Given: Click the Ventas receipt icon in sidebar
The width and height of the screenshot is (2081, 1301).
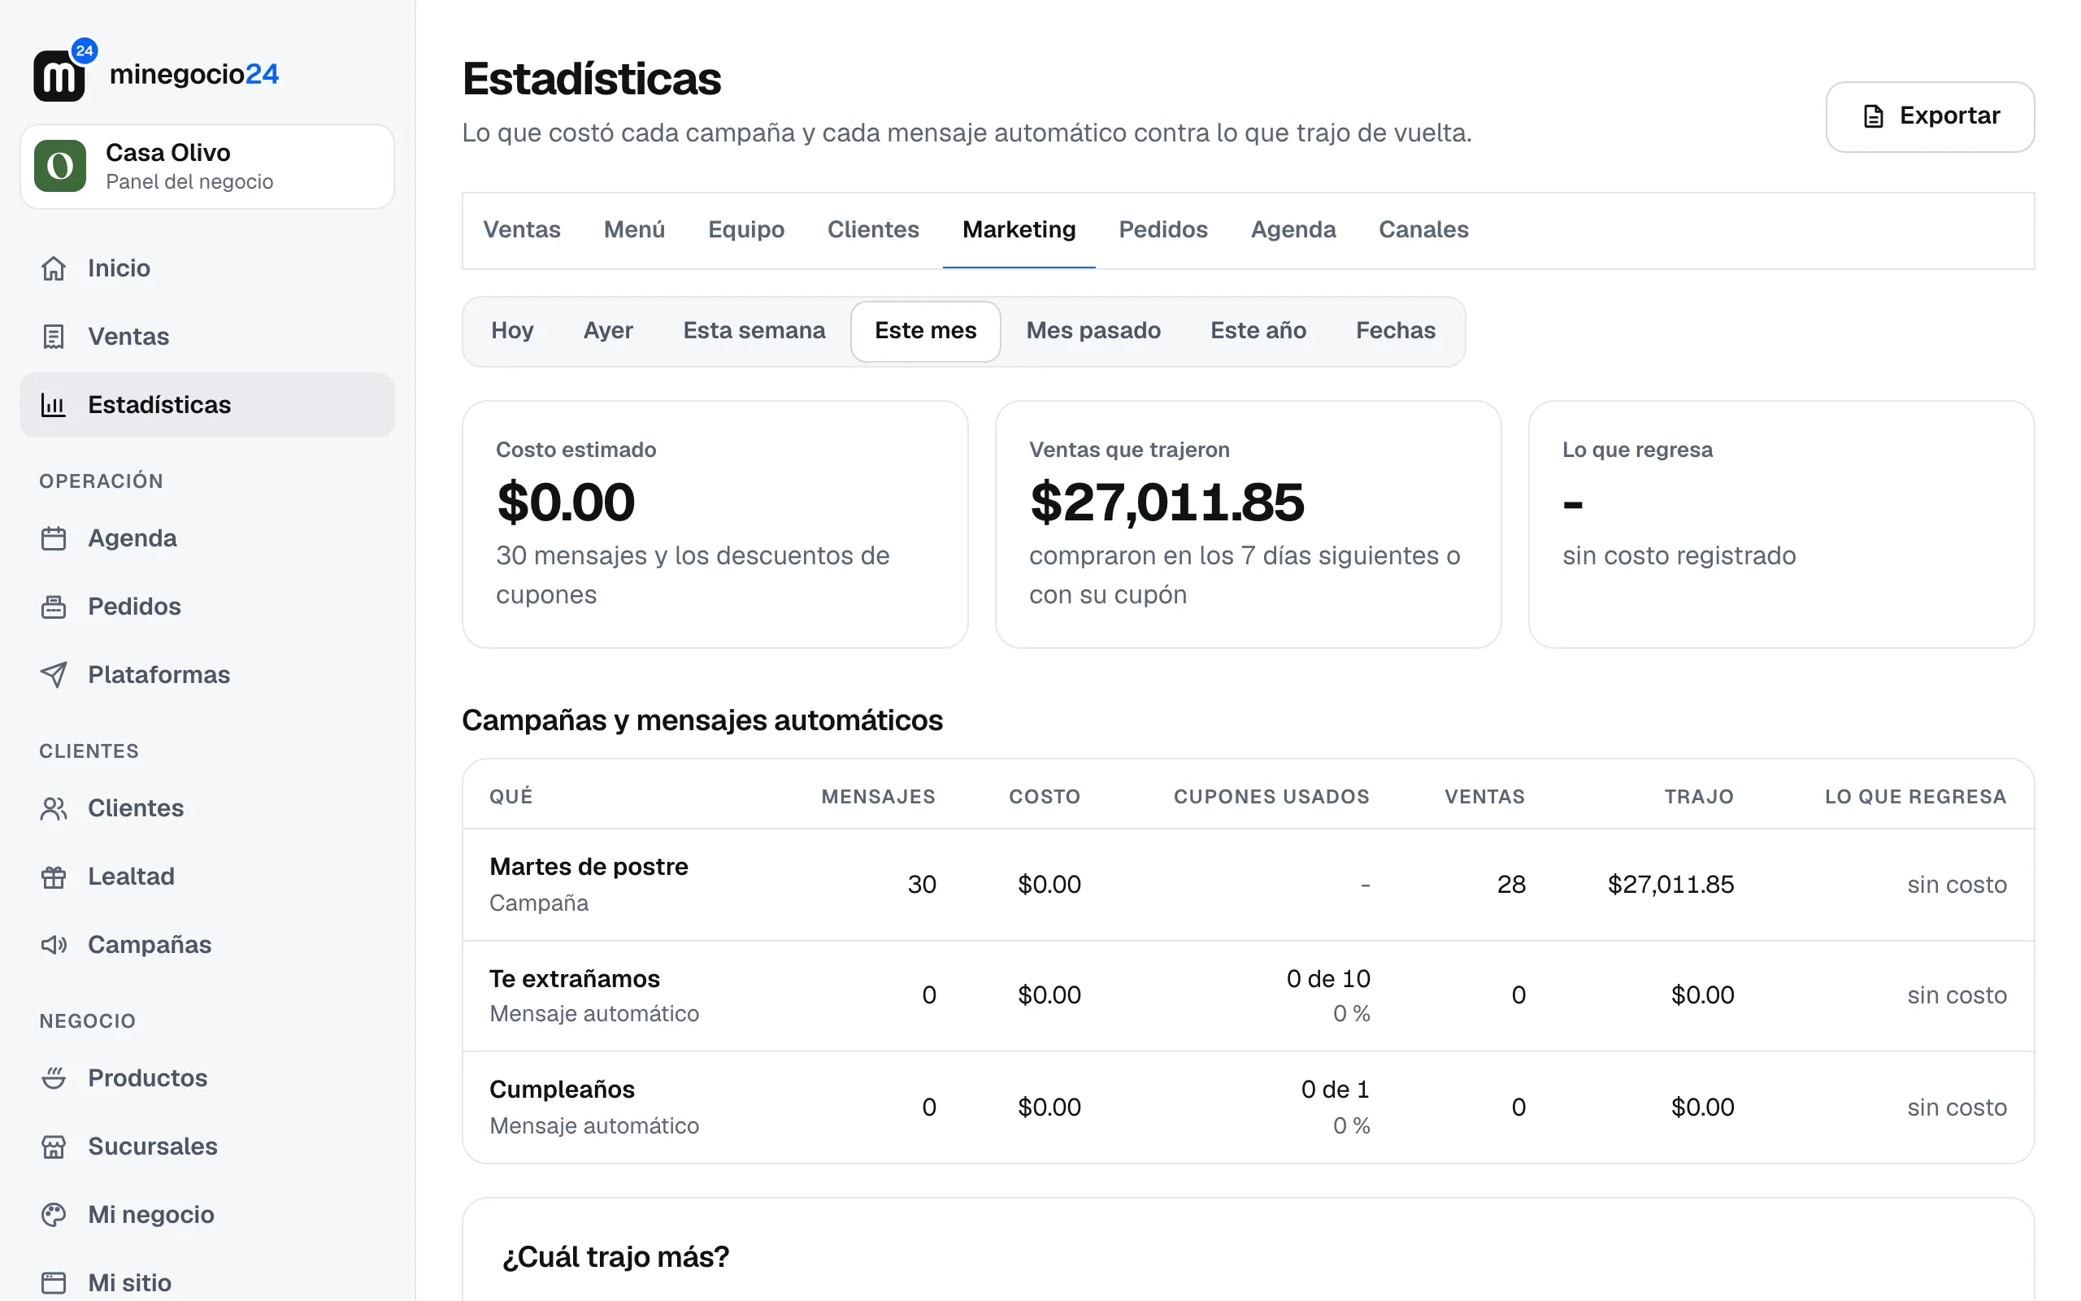Looking at the screenshot, I should tap(54, 337).
